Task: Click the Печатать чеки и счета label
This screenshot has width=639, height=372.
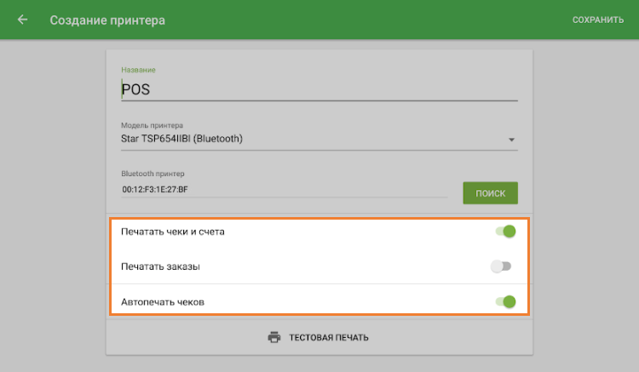Action: coord(173,232)
